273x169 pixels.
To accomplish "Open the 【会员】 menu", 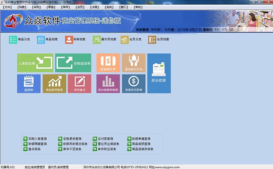I will point(80,7).
